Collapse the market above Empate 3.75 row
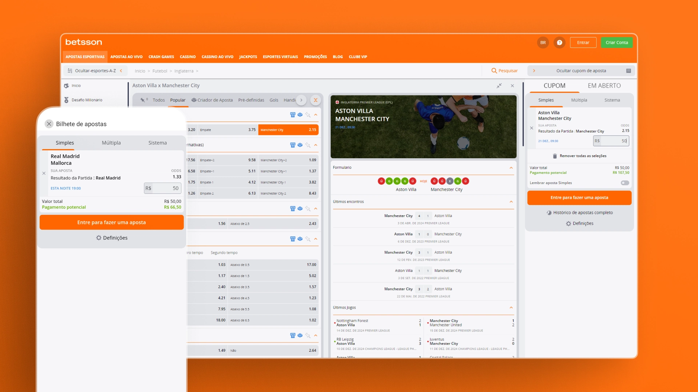This screenshot has width=698, height=392. coord(316,115)
